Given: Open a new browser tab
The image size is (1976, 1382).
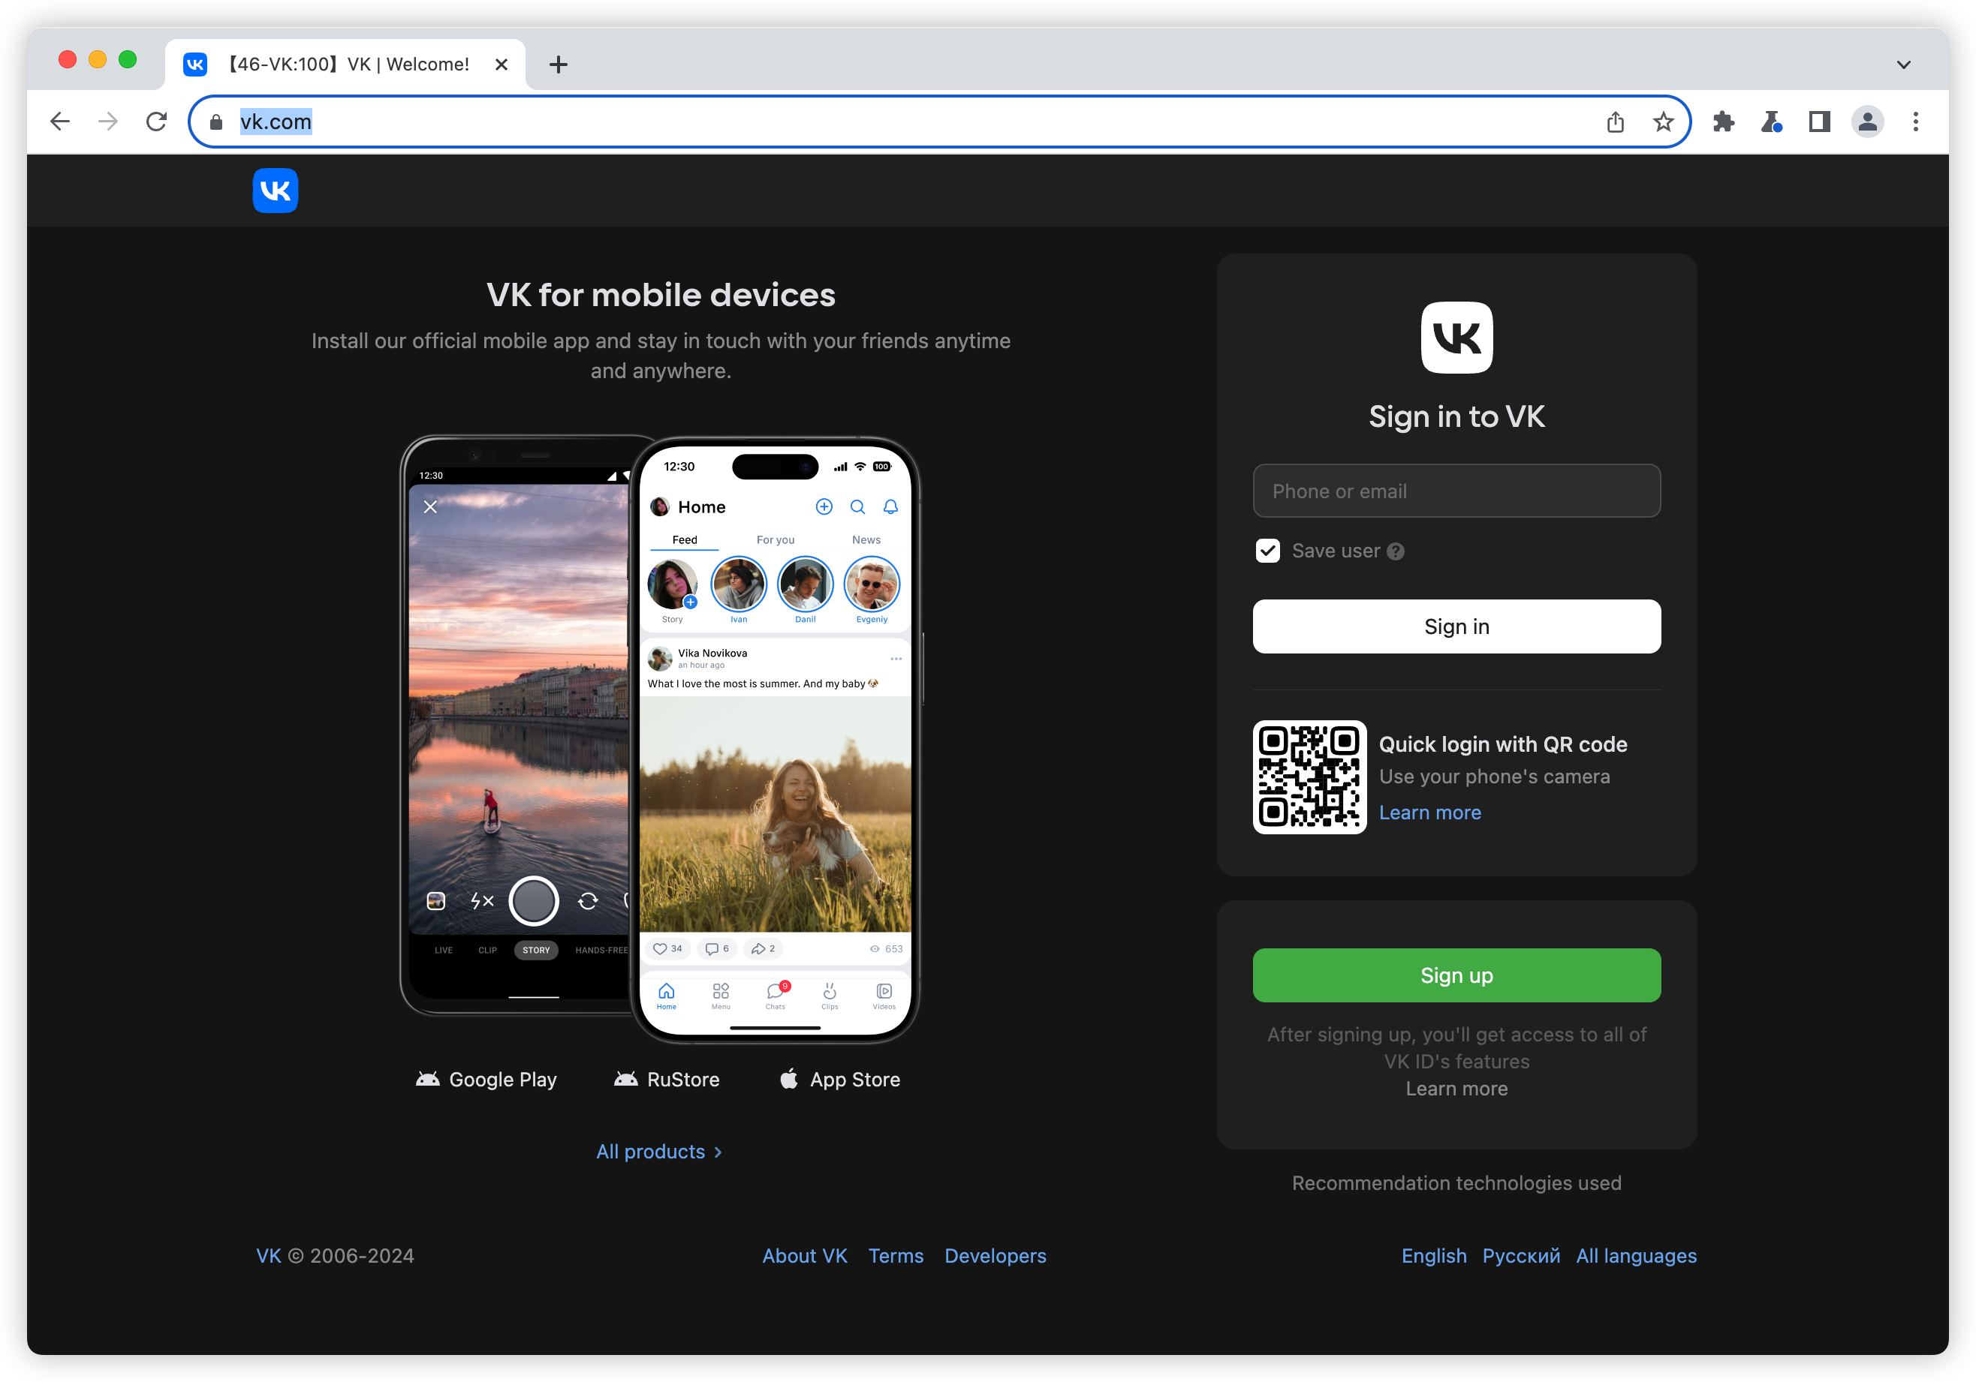Looking at the screenshot, I should point(558,65).
